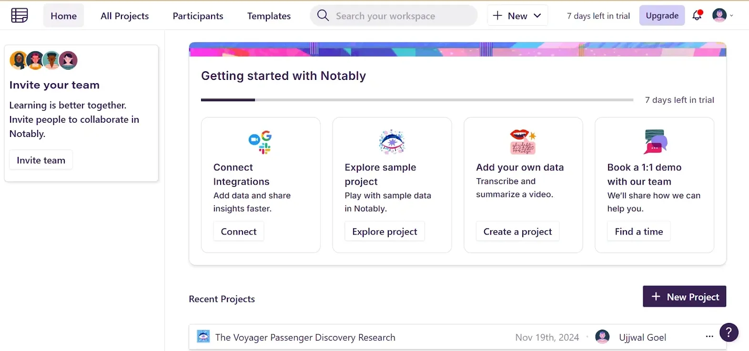This screenshot has width=749, height=351.
Task: Open the three-dot menu for Voyager project
Action: click(709, 337)
